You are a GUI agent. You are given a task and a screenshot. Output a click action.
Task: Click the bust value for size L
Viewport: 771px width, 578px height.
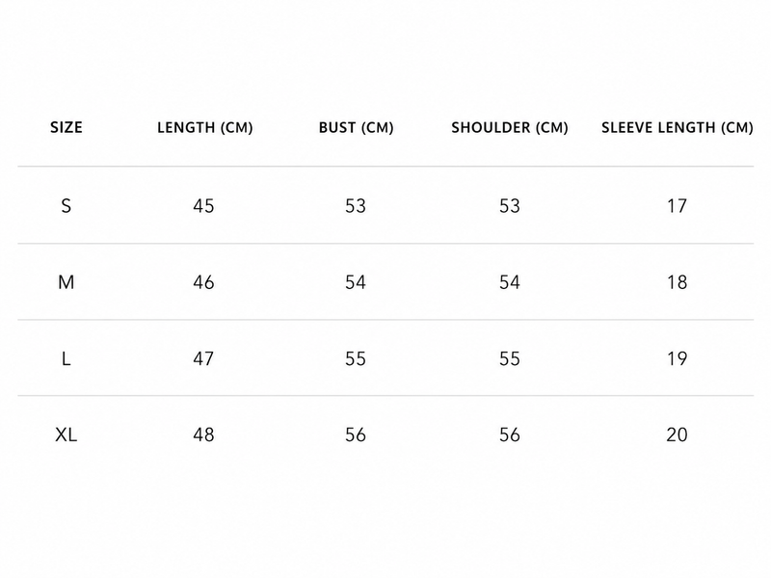point(355,358)
